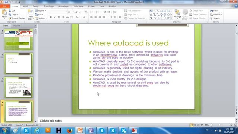Switch to the Transitions ribbon tab
Screen dimensions: 238x134
(49, 6)
